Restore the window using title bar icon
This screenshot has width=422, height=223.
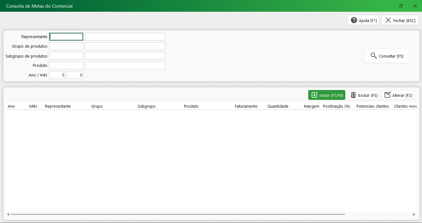(401, 6)
